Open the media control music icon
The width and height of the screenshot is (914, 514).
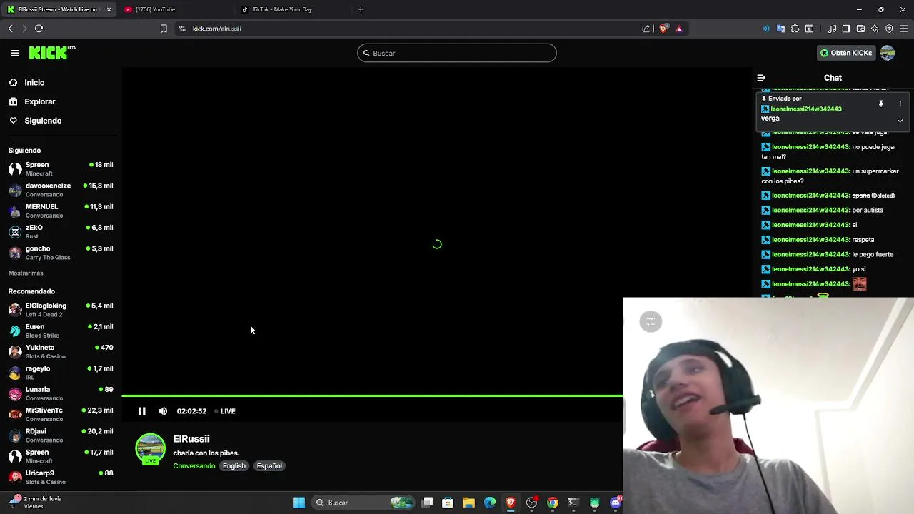(833, 29)
